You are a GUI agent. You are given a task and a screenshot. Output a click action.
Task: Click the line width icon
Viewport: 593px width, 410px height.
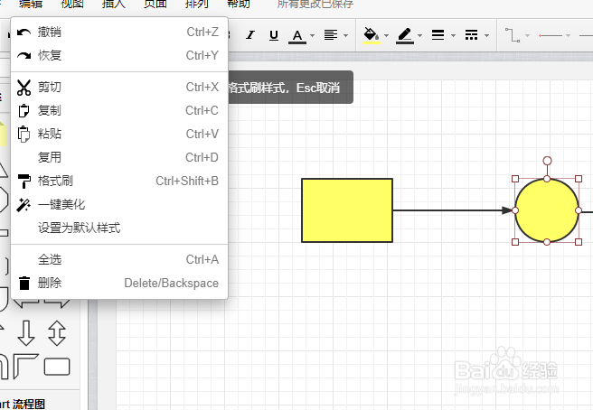(438, 34)
